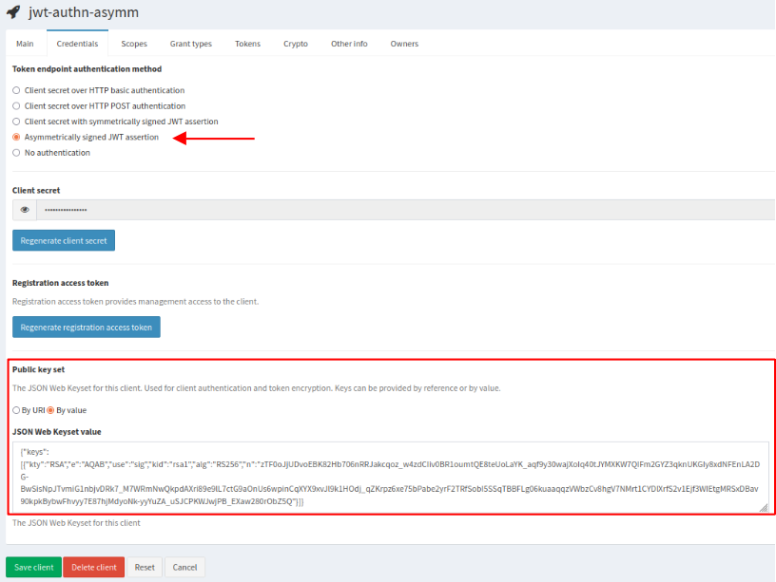Open the Grant types tab
Image resolution: width=776 pixels, height=582 pixels.
[191, 44]
